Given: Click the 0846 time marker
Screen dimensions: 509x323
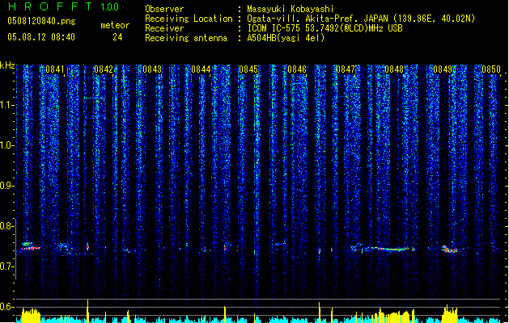Looking at the screenshot, I should point(297,69).
